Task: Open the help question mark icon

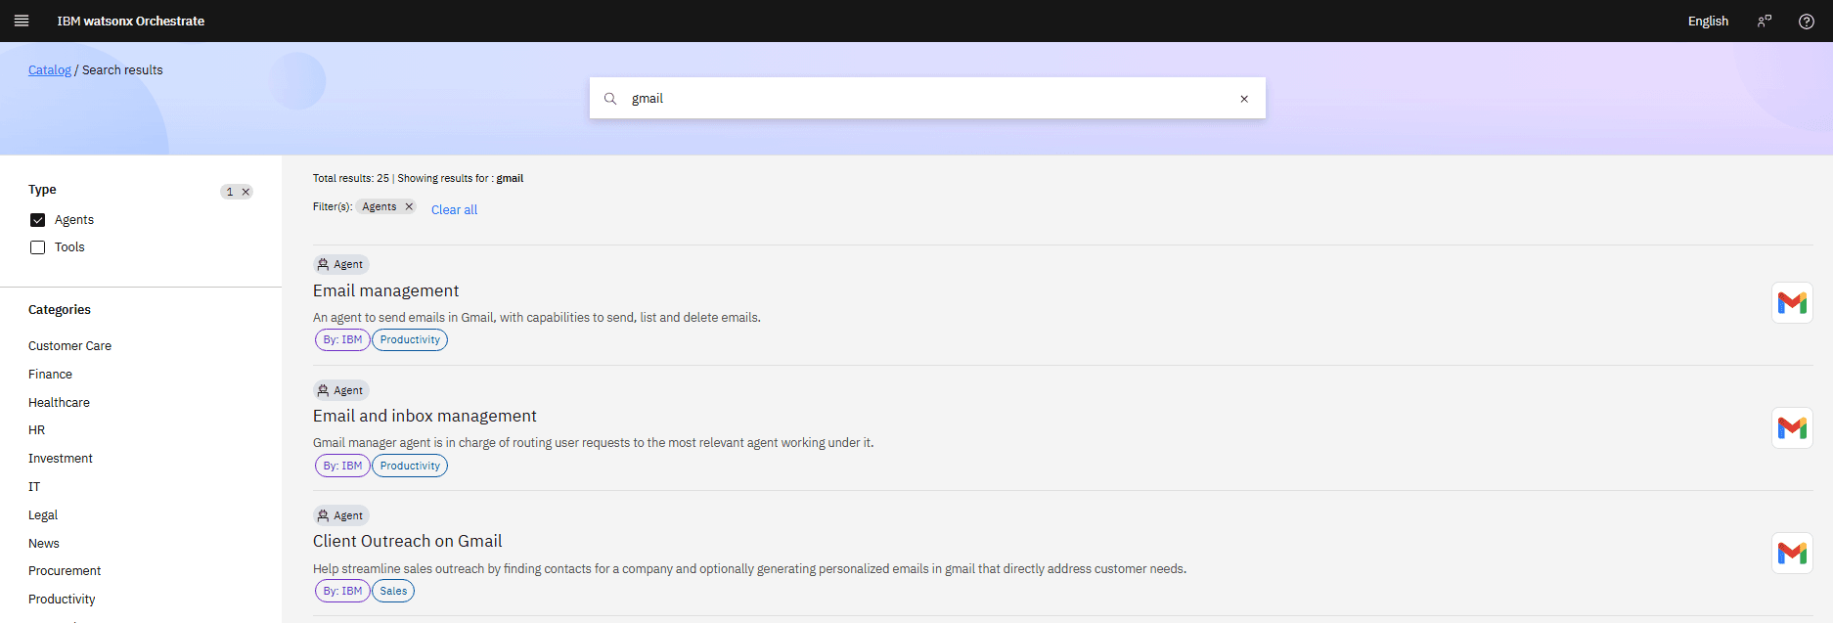Action: click(1806, 22)
